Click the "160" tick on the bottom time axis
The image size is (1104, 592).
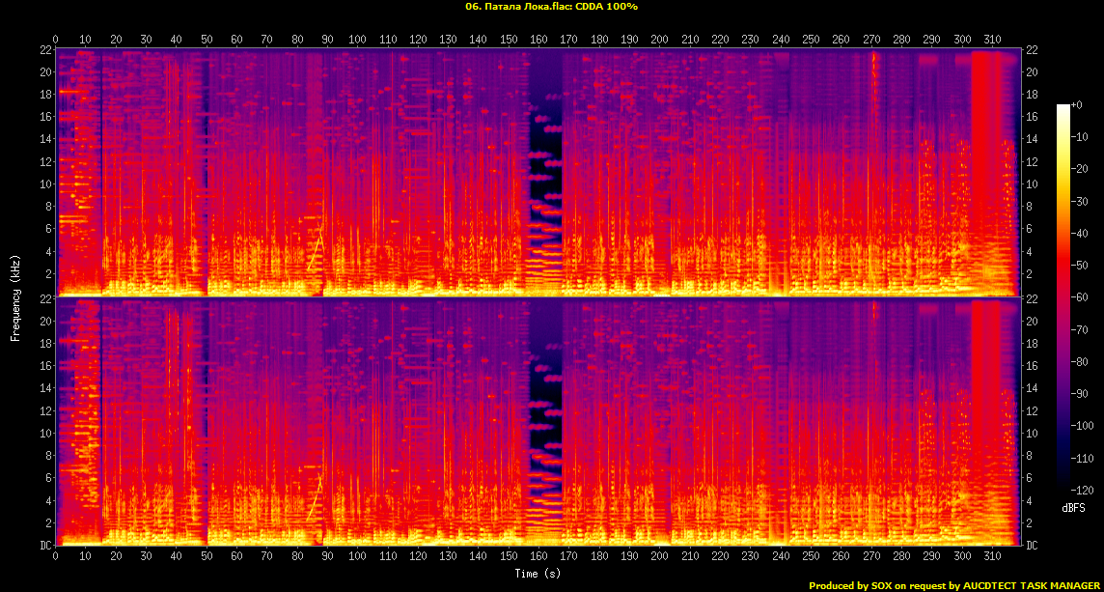[538, 556]
